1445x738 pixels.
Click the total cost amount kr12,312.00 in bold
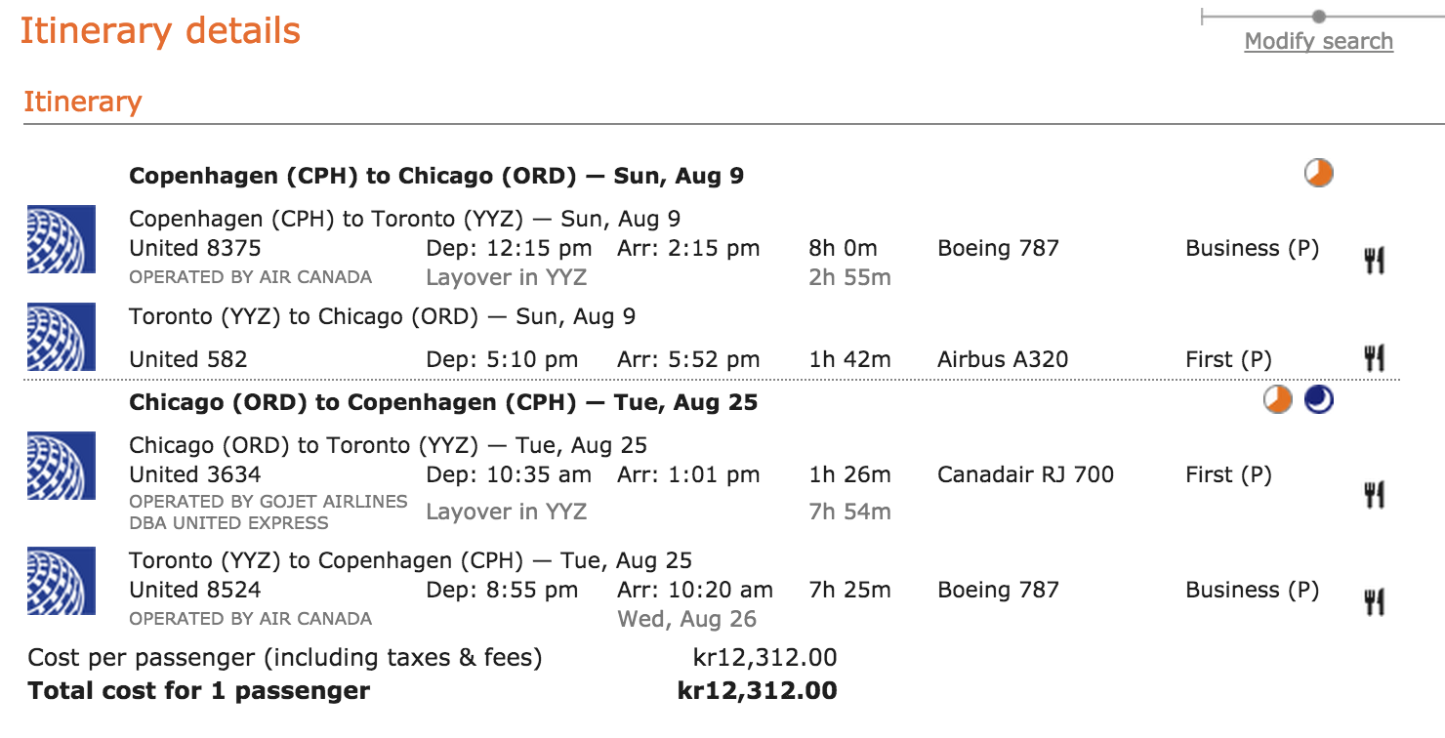757,690
